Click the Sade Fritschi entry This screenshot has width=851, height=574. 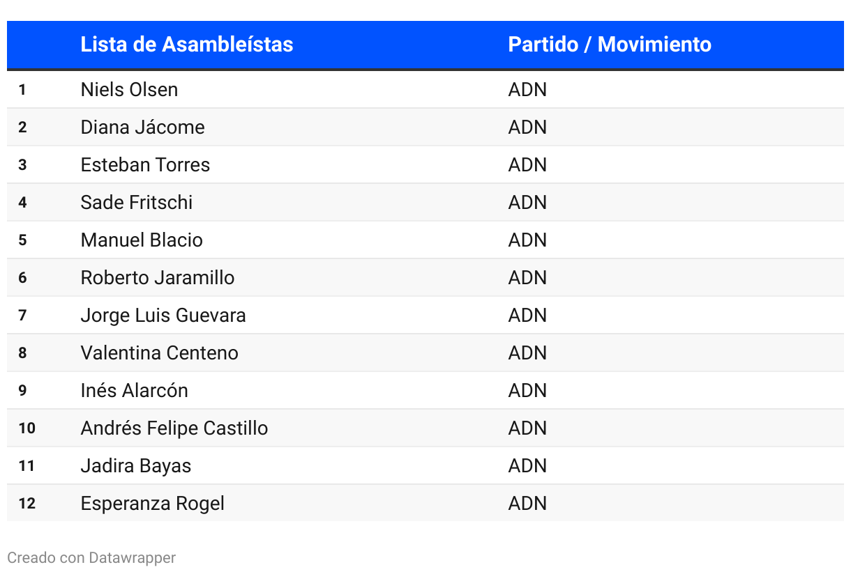(136, 203)
